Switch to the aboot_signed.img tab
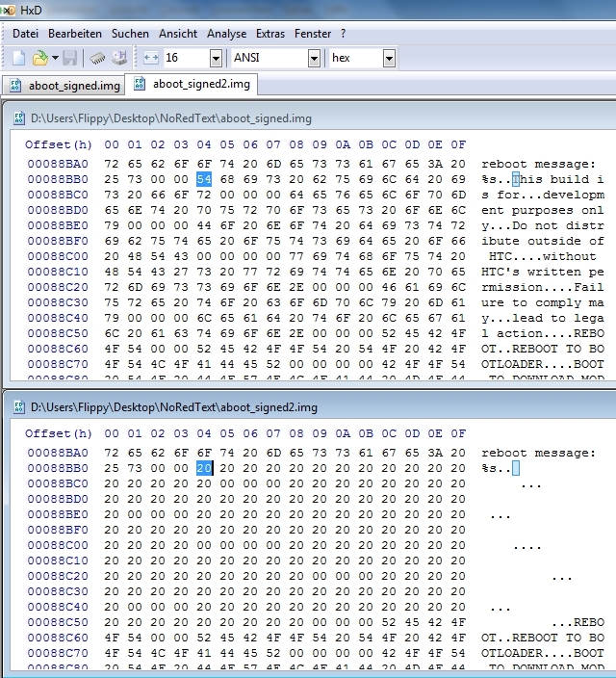616x678 pixels. [x=64, y=85]
